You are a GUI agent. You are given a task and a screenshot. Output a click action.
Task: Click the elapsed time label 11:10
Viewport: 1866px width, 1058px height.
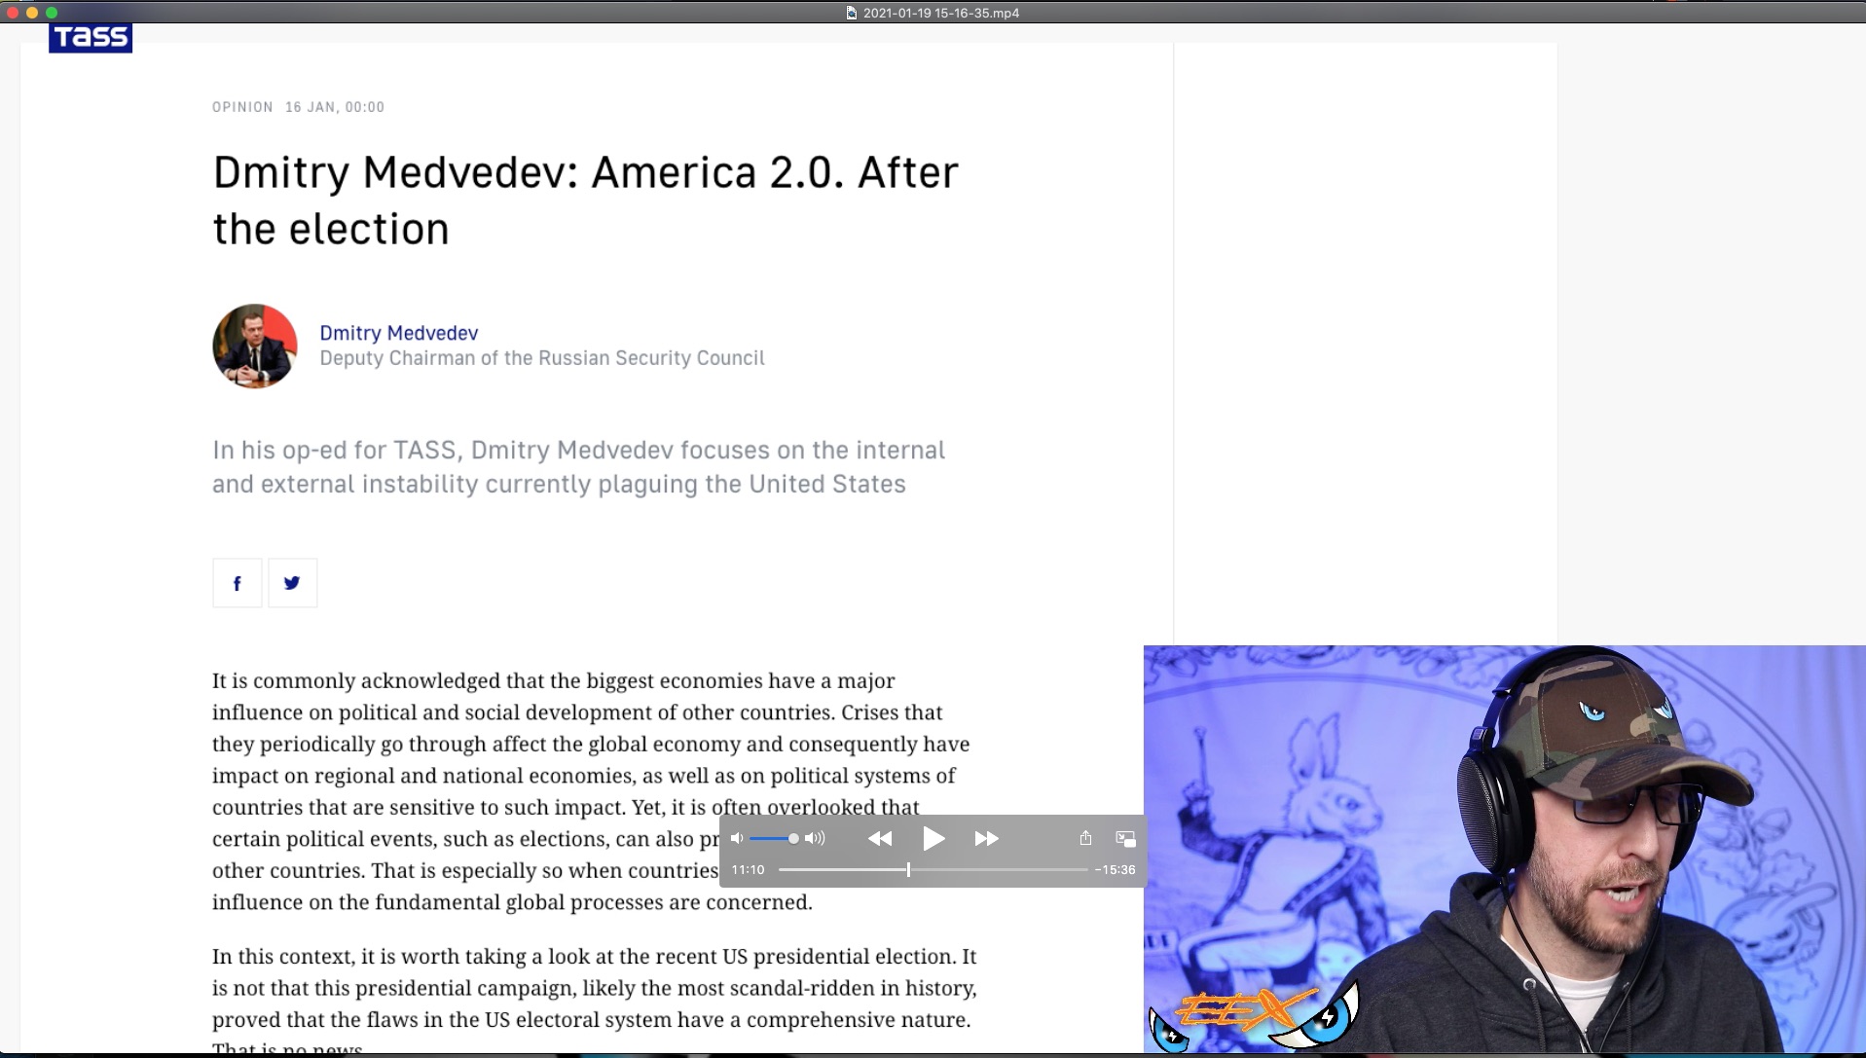tap(748, 870)
